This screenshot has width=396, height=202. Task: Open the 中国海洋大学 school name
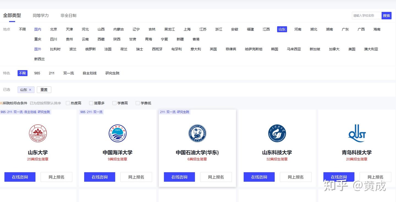117,152
